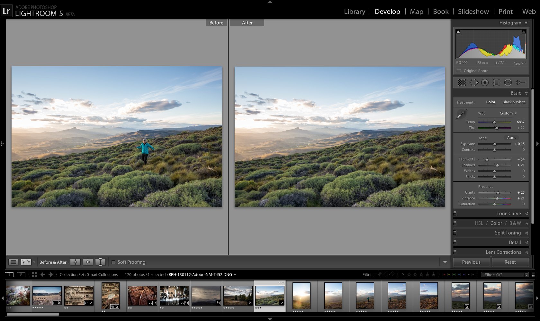540x321 pixels.
Task: Open the Slideshow module
Action: [x=473, y=11]
